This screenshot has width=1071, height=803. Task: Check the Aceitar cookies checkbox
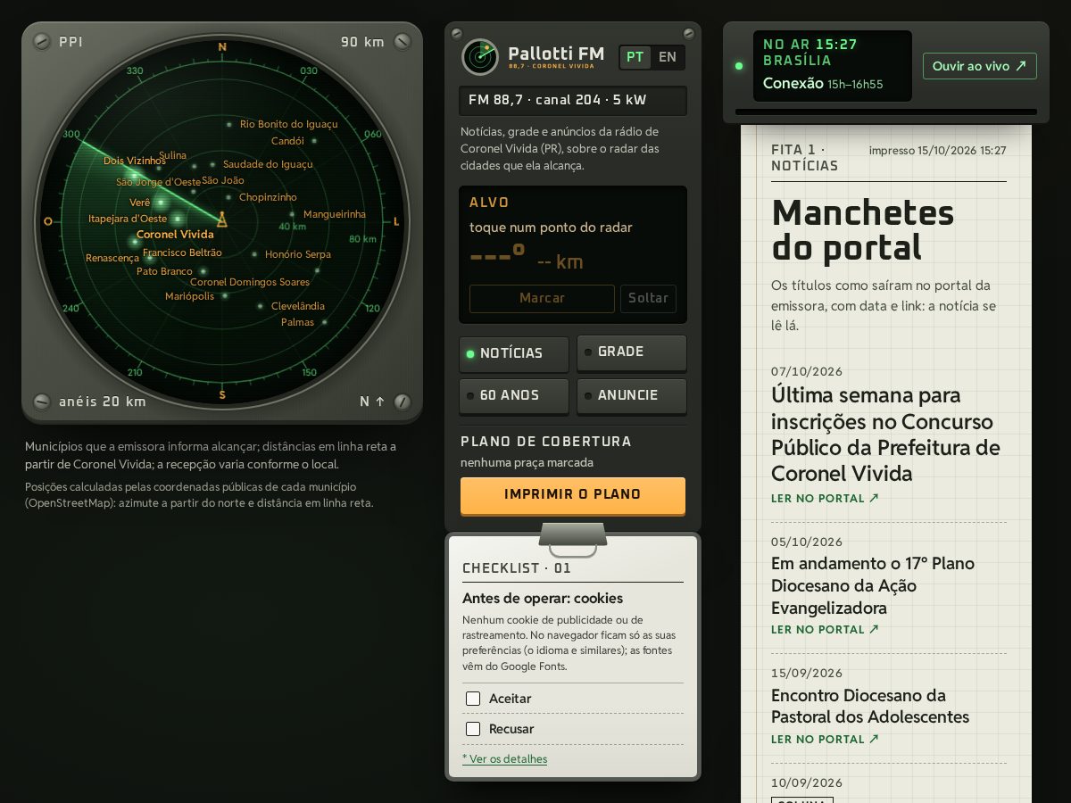pos(473,699)
